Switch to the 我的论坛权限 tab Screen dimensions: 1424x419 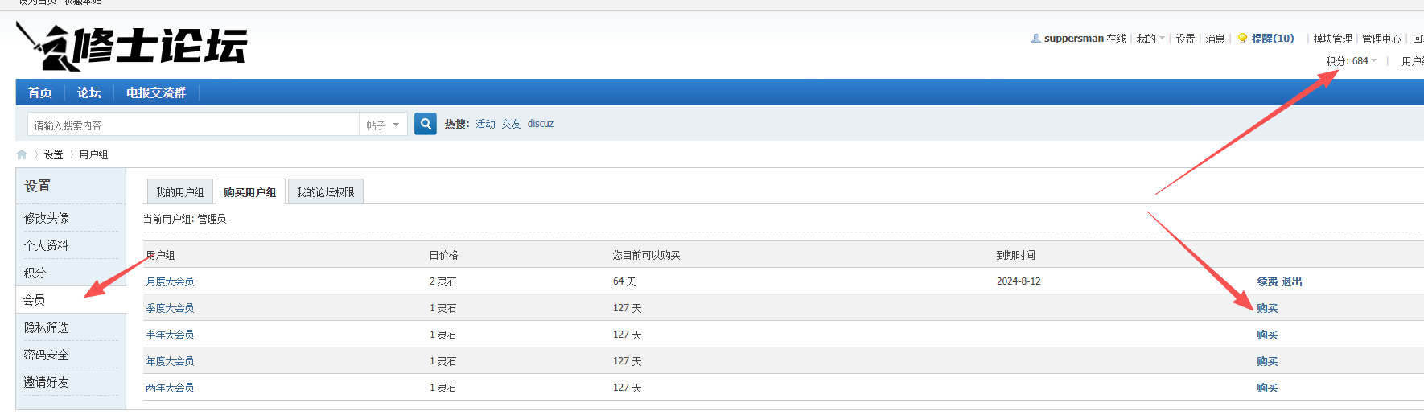click(x=325, y=192)
